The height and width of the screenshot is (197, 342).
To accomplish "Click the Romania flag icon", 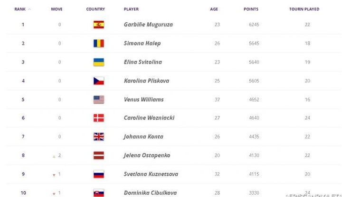I will [x=99, y=44].
